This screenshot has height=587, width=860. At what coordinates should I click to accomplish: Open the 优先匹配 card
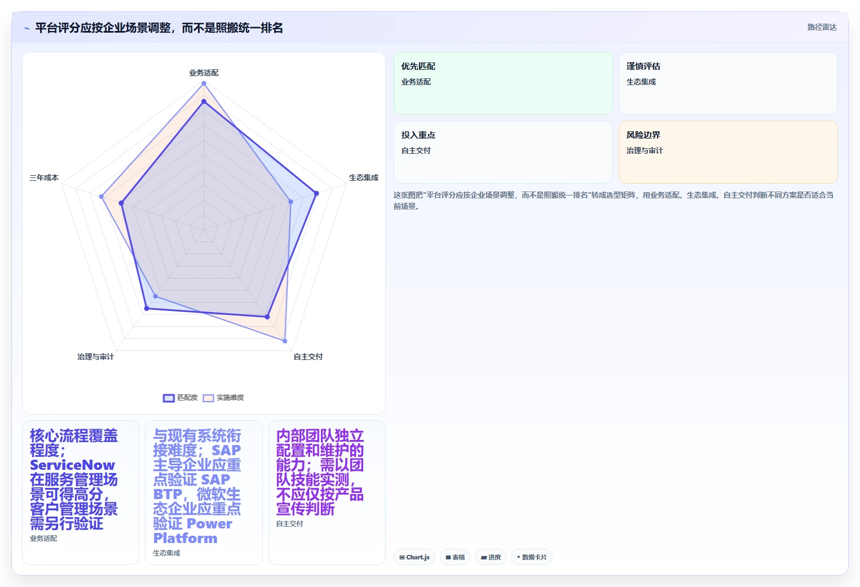point(503,83)
